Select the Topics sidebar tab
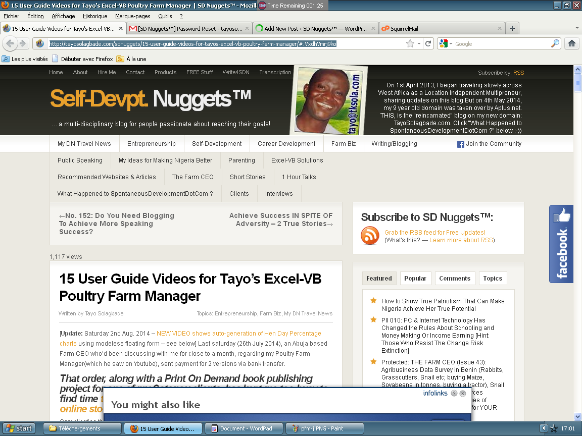 (493, 279)
